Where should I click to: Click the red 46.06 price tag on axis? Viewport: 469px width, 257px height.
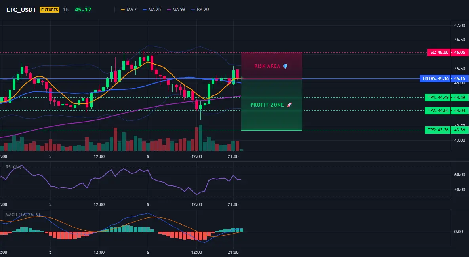(x=460, y=52)
